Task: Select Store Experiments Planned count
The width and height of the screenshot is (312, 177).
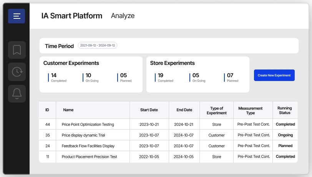Action: pyautogui.click(x=230, y=75)
